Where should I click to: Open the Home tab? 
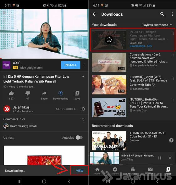(x=97, y=171)
